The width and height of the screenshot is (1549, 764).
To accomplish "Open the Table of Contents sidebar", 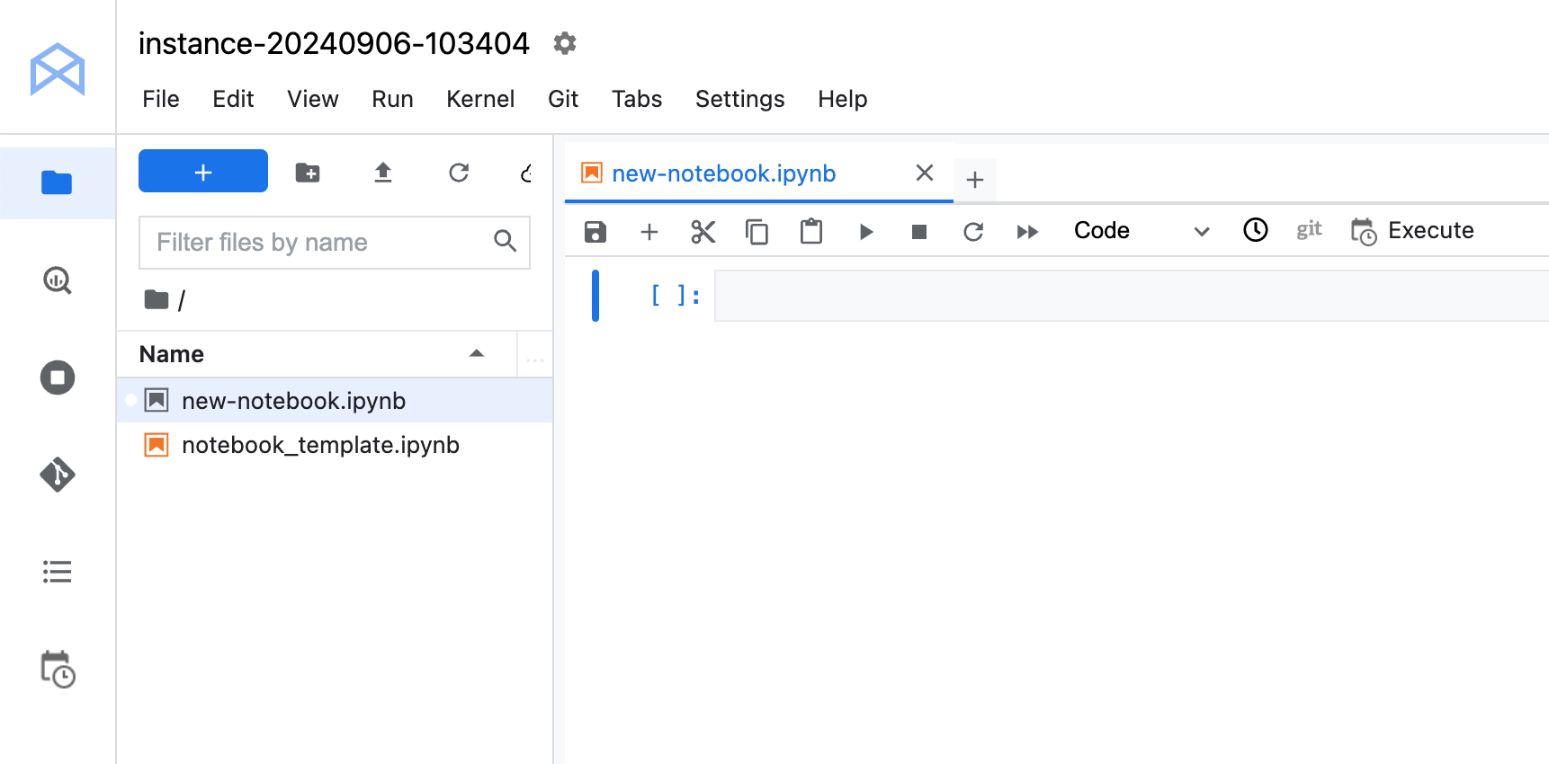I will pyautogui.click(x=58, y=572).
